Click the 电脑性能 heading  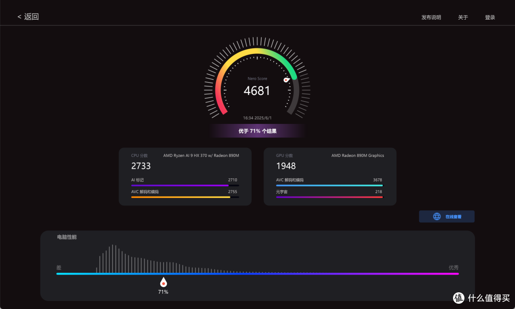point(67,237)
